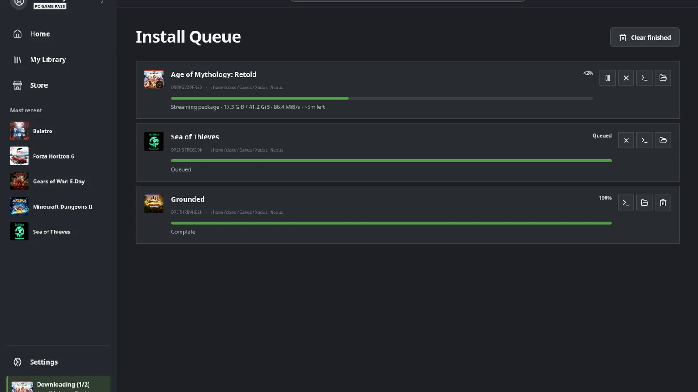Cancel the queued Sea of Thieves install

point(626,140)
